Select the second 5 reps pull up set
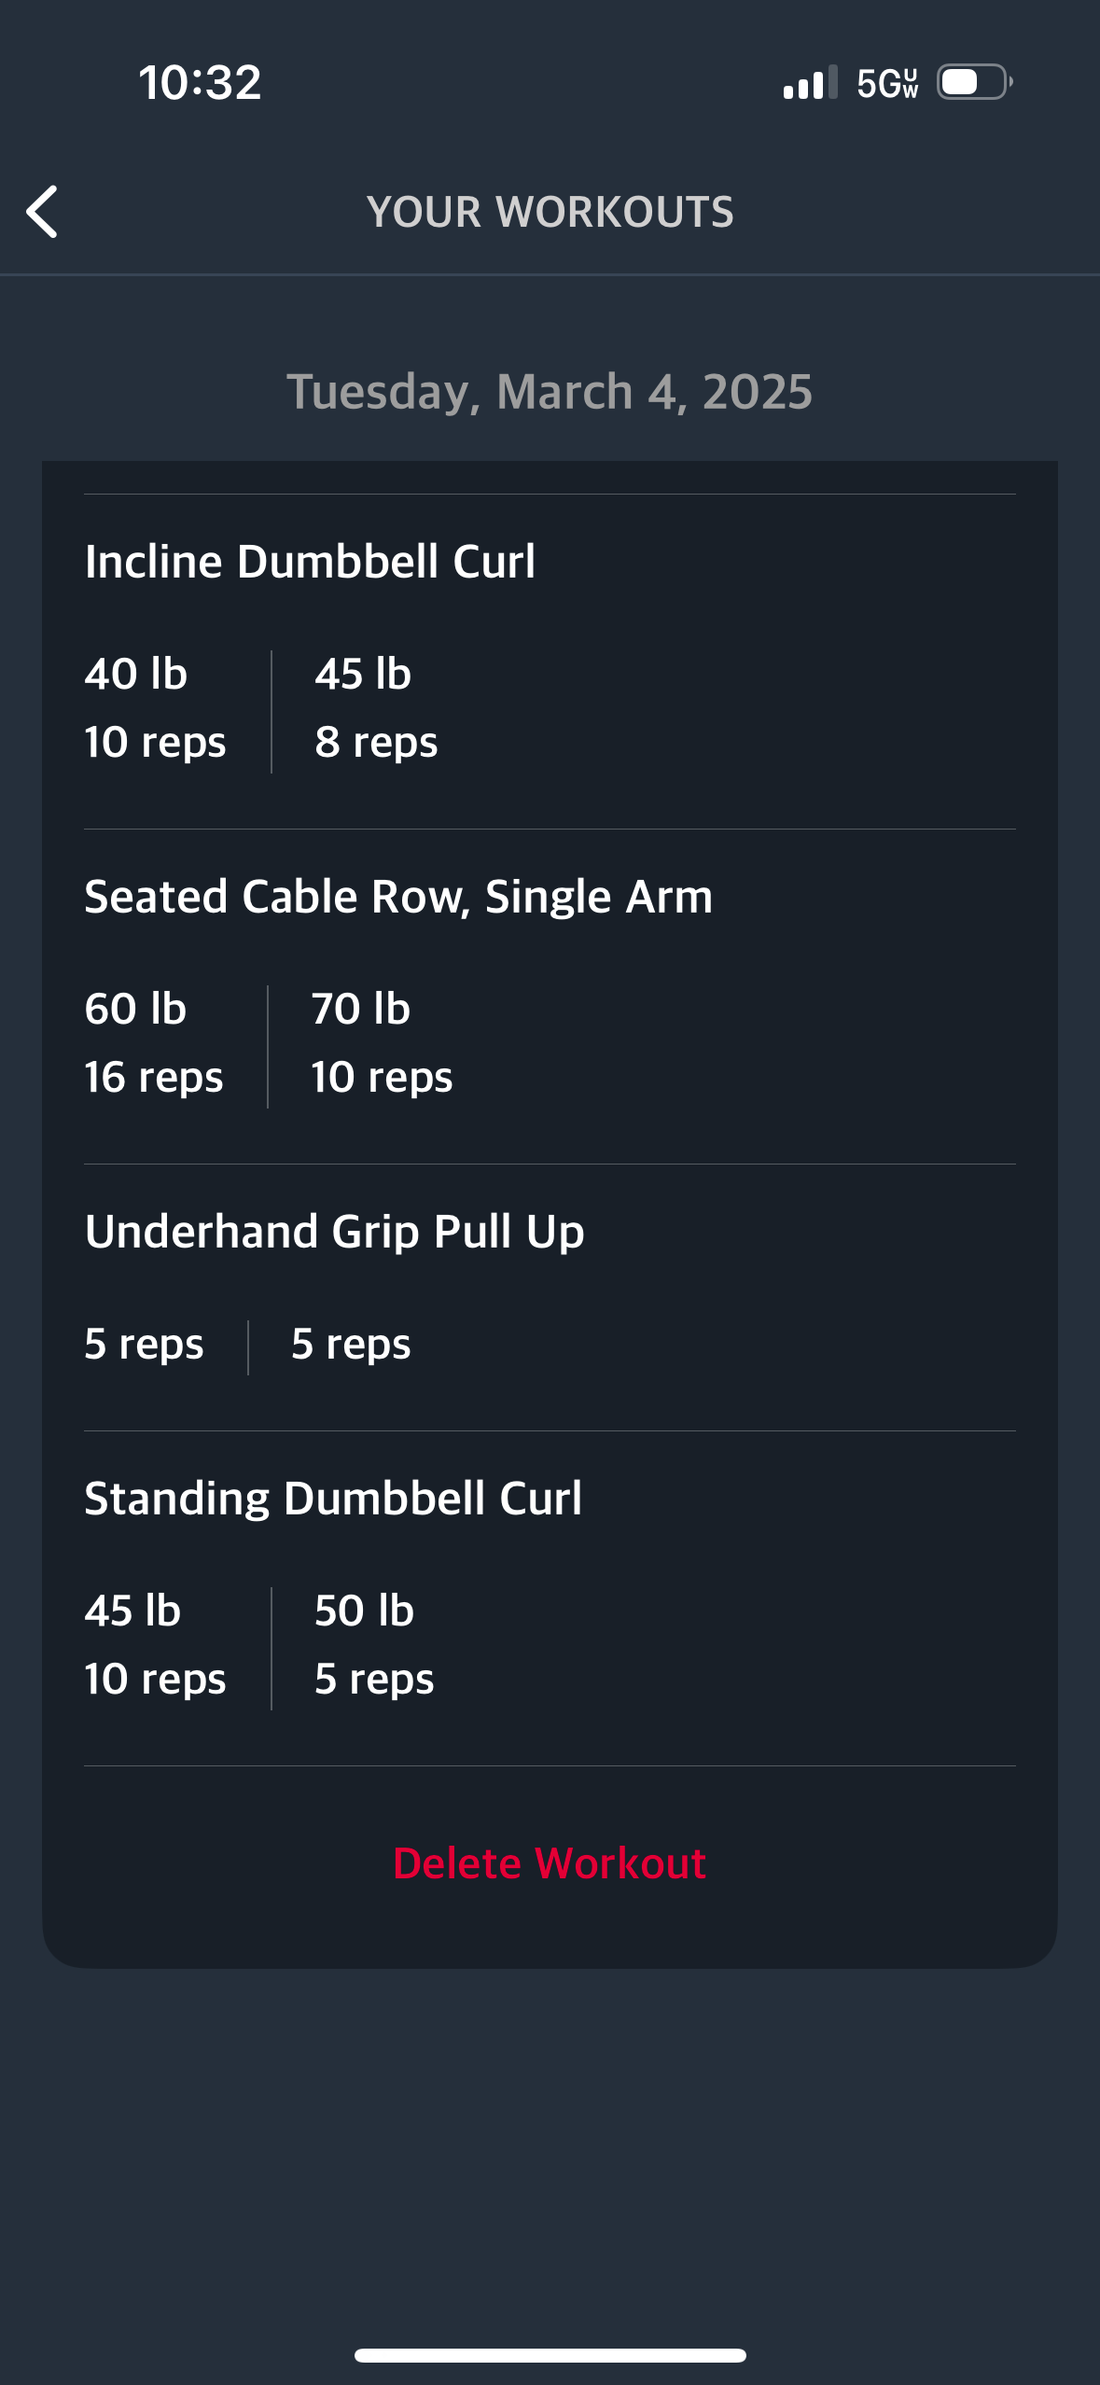Screen dimensions: 1100x2385 pos(351,1345)
